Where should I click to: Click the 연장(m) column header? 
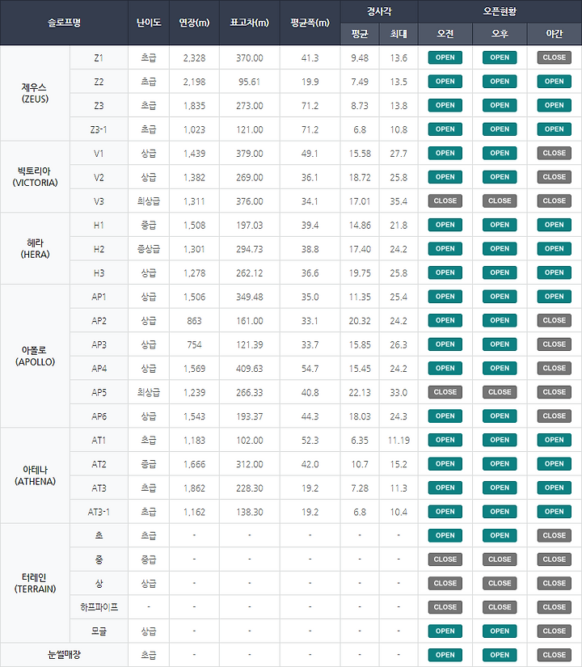(195, 23)
